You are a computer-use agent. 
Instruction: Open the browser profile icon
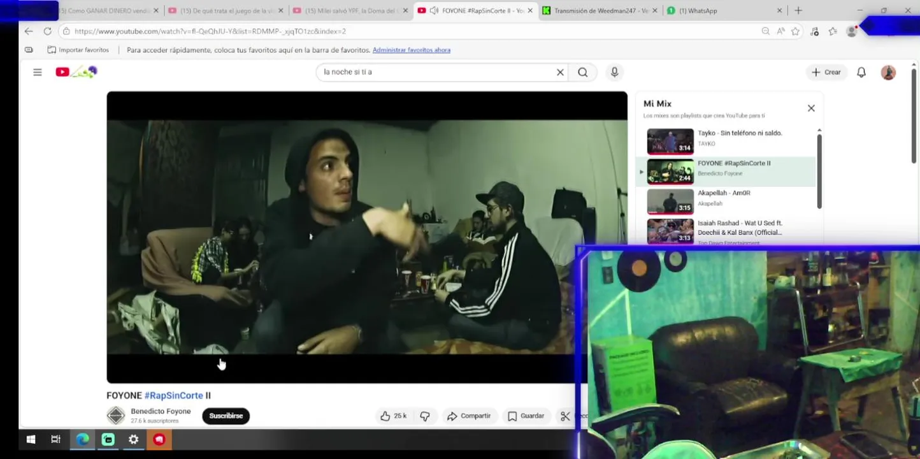[851, 31]
